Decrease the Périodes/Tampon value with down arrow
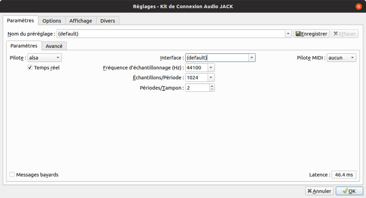The image size is (366, 198). click(x=211, y=89)
